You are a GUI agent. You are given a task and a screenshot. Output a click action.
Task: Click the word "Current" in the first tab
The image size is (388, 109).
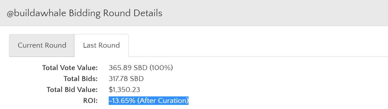point(30,45)
